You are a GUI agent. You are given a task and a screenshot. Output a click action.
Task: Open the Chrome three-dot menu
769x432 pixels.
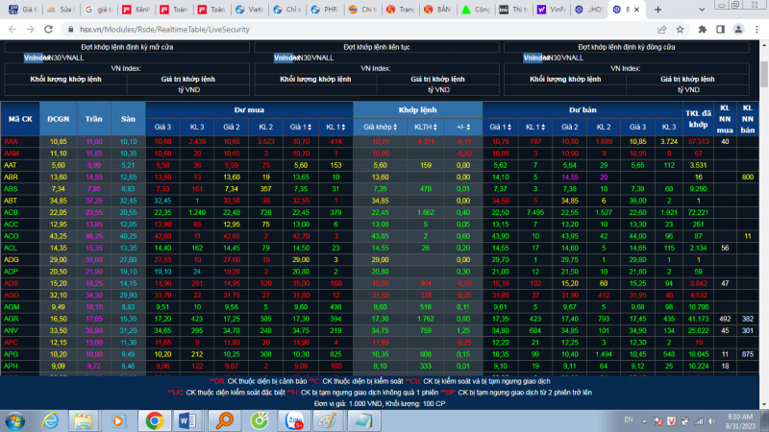(757, 29)
